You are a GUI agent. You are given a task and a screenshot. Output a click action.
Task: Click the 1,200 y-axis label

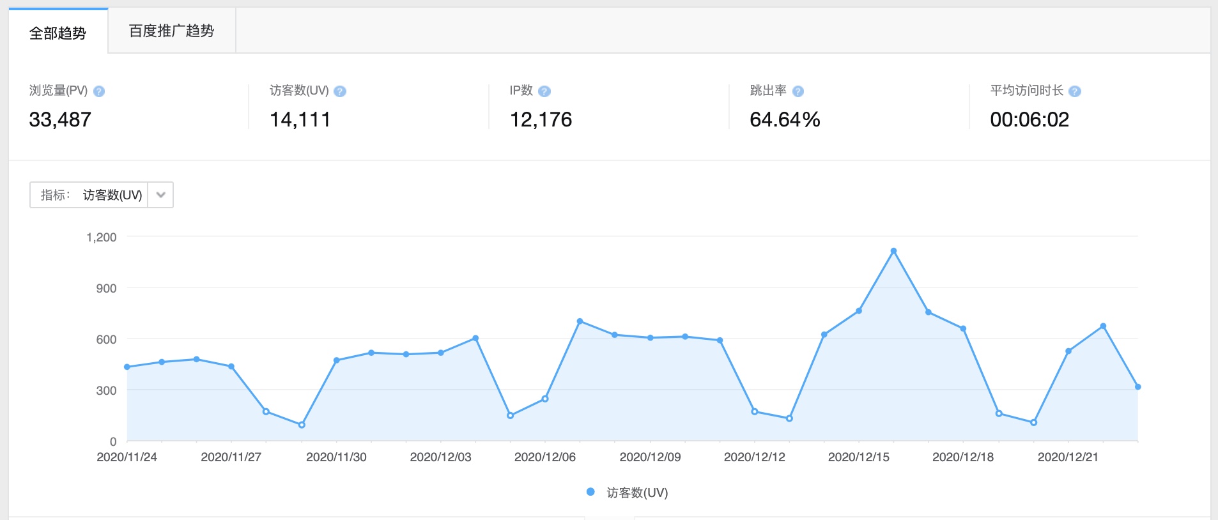click(x=102, y=237)
